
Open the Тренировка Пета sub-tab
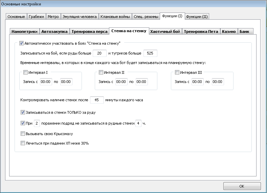tap(201, 31)
